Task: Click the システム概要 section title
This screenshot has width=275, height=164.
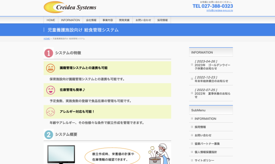Action: tap(66, 134)
